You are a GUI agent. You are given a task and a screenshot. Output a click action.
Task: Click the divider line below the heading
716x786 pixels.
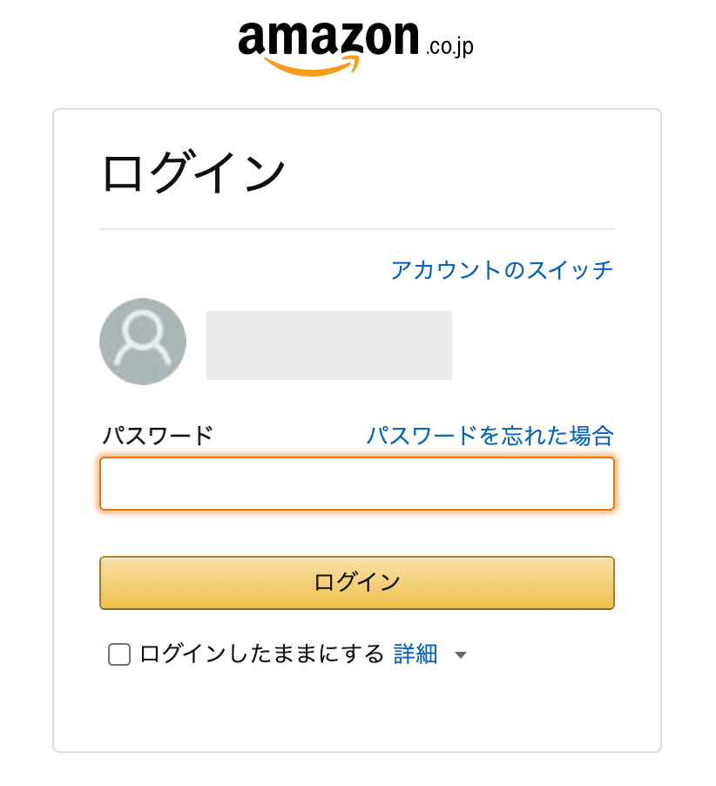(357, 229)
